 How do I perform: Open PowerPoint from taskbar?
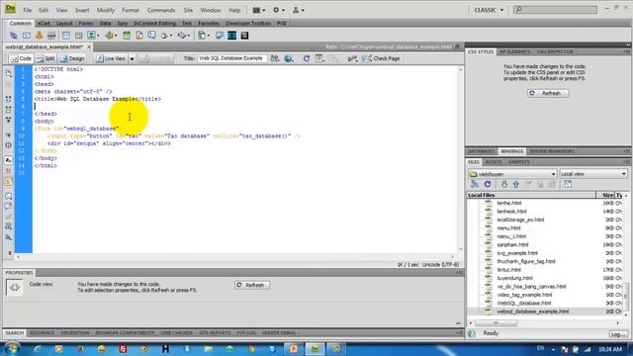click(x=294, y=349)
